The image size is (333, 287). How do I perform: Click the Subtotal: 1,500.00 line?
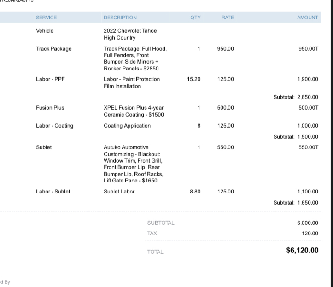tap(296, 137)
